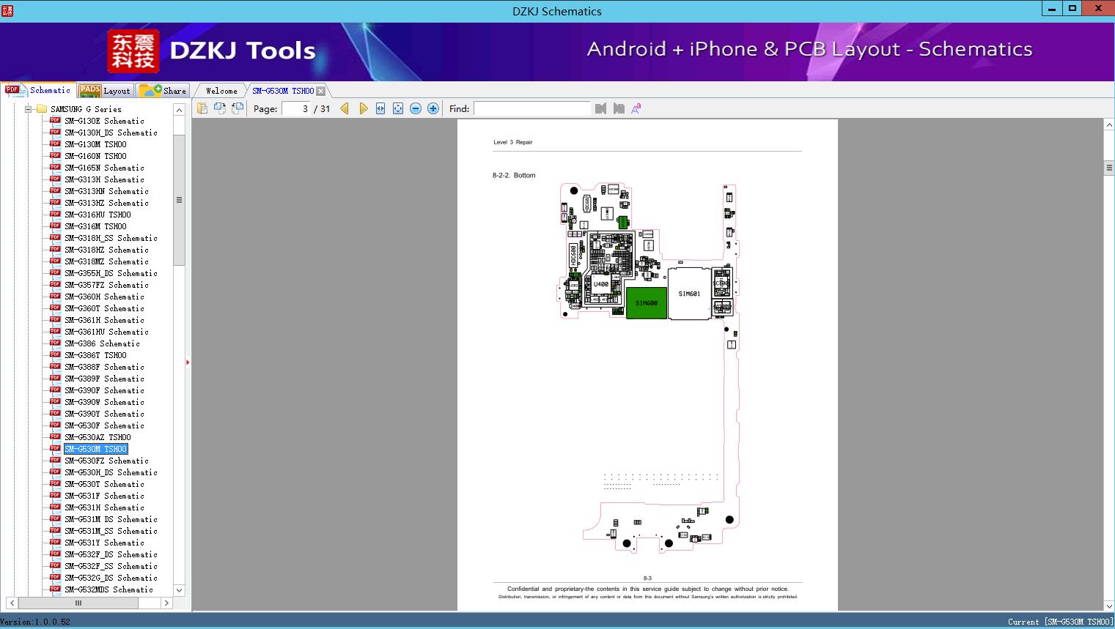Image resolution: width=1115 pixels, height=629 pixels.
Task: Open SM-G531Y Schematic
Action: click(104, 543)
